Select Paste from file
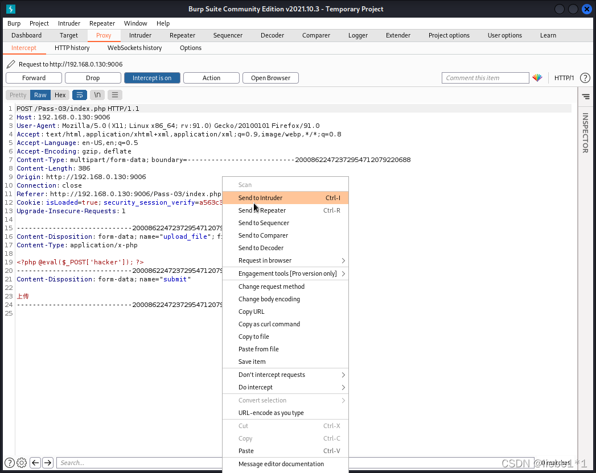The image size is (596, 473). pos(285,349)
